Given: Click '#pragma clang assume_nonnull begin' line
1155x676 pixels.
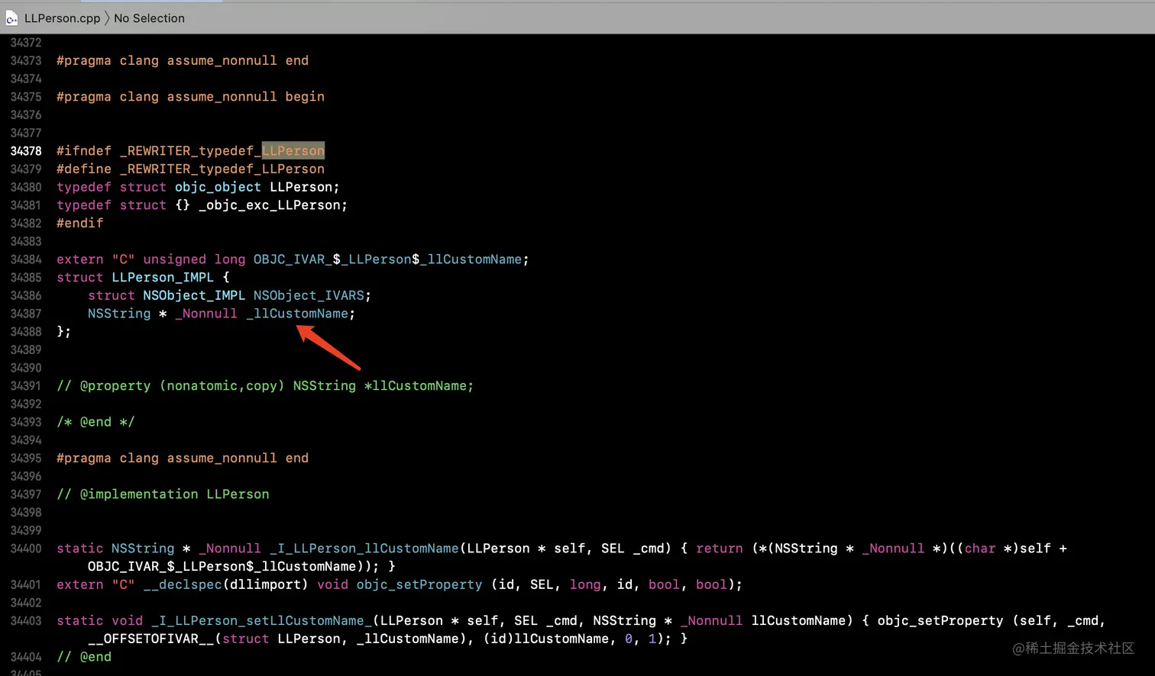Looking at the screenshot, I should coord(190,97).
